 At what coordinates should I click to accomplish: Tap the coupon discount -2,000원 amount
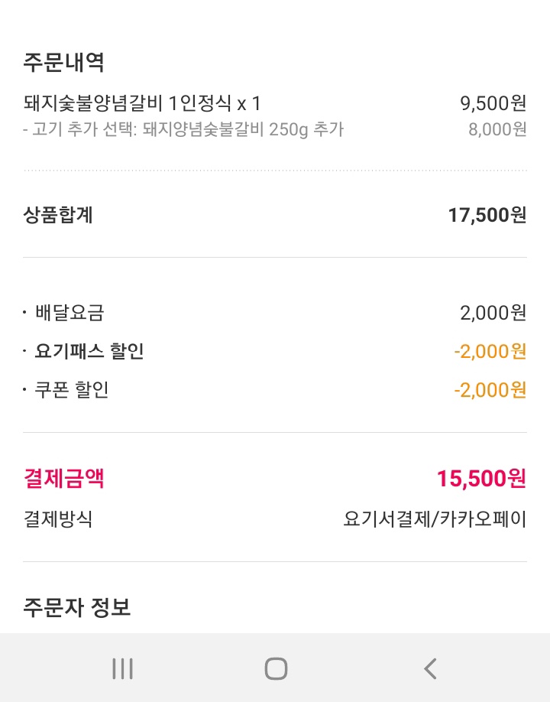point(490,390)
